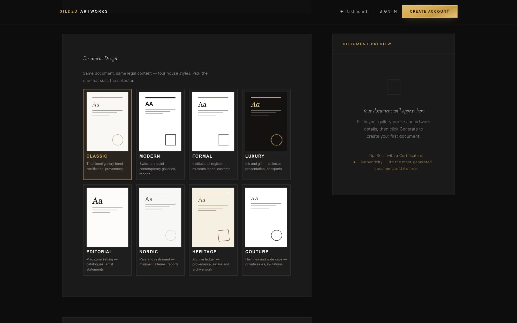Click the pale circle seal on Nordic thumbnail
This screenshot has width=517, height=323.
coord(171,235)
